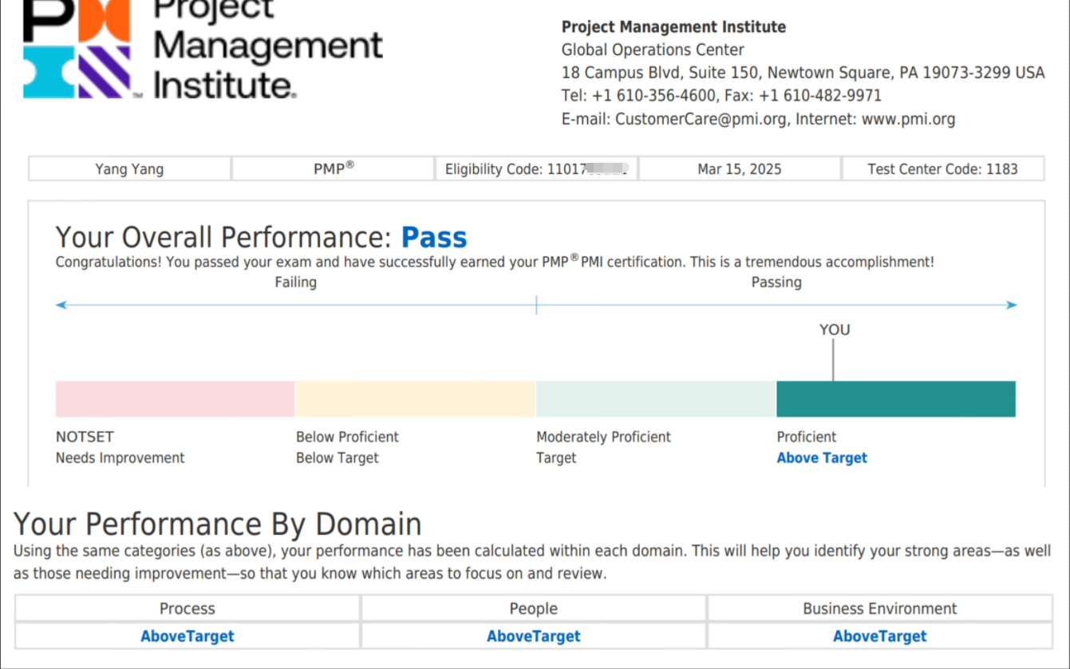
Task: Select the PMP certification cell
Action: click(334, 169)
